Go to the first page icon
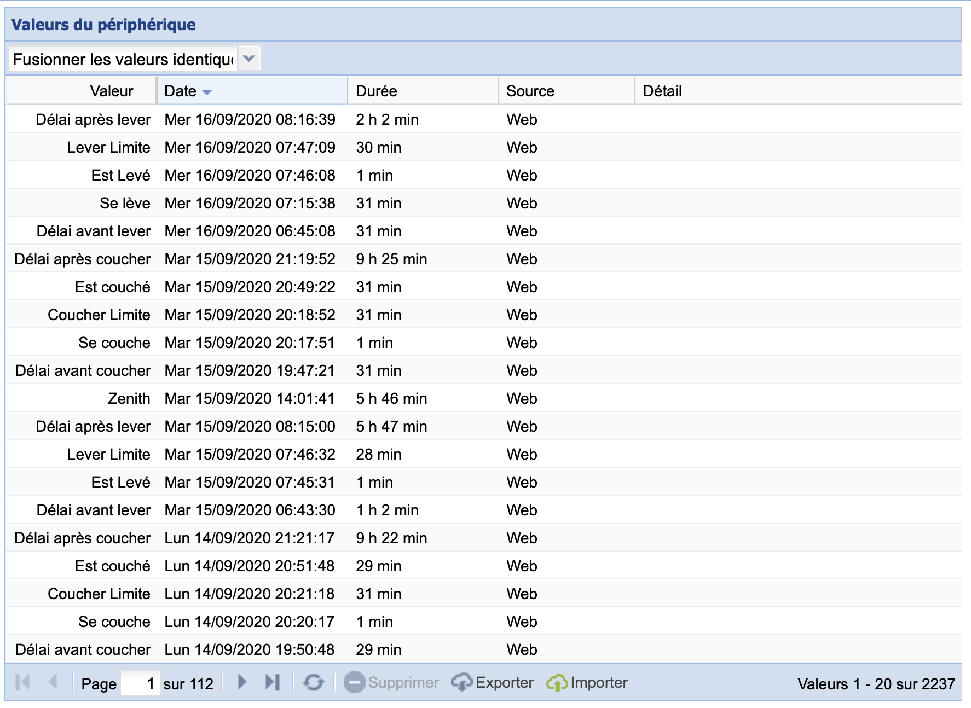This screenshot has width=971, height=708. click(23, 682)
